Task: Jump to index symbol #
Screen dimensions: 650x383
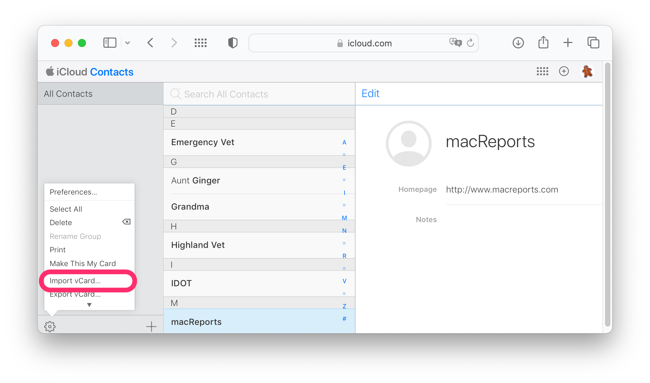Action: point(344,319)
